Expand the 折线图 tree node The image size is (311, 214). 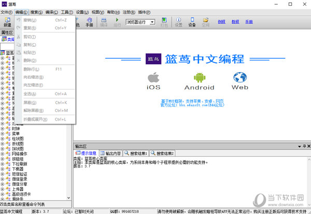pyautogui.click(x=3, y=144)
